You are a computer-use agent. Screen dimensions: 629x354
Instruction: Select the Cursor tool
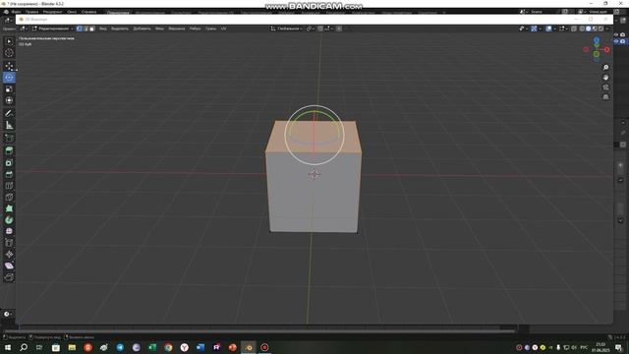(x=9, y=52)
